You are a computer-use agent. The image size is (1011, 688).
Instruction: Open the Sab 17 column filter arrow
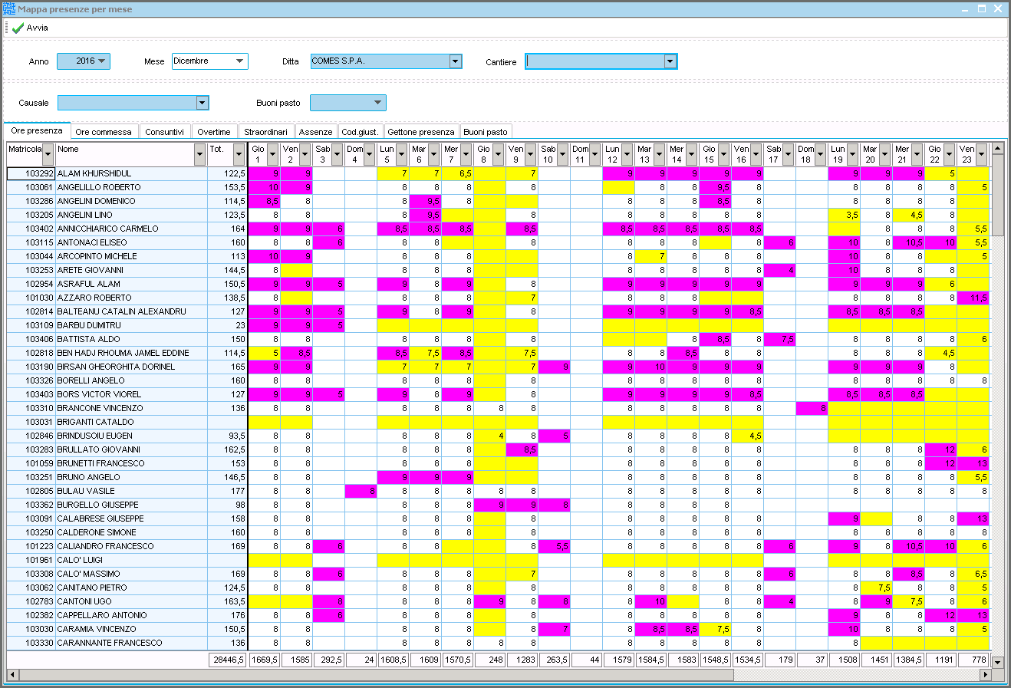coord(788,154)
